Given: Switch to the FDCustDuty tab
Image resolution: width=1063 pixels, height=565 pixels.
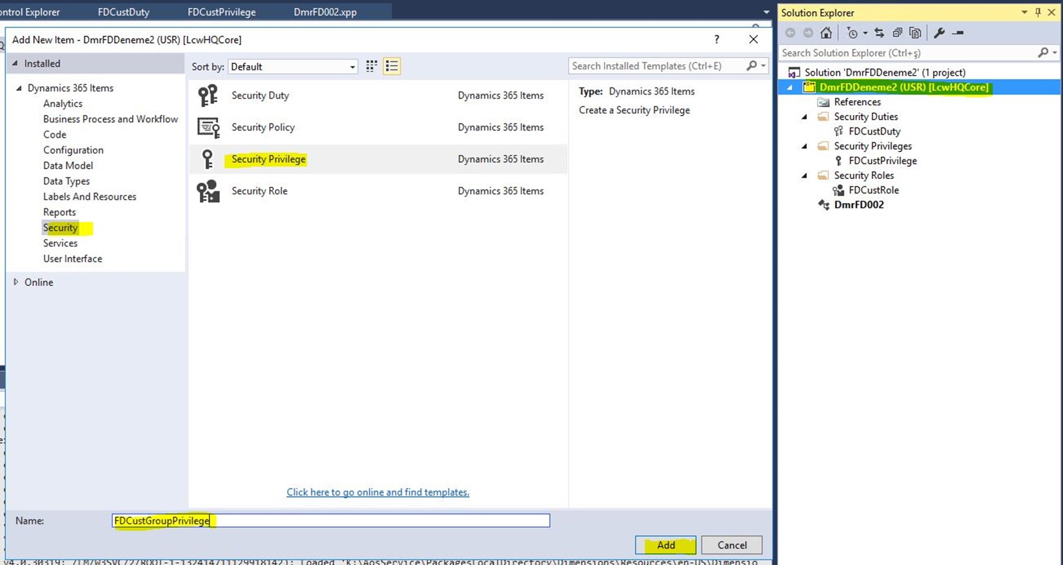Looking at the screenshot, I should [123, 12].
